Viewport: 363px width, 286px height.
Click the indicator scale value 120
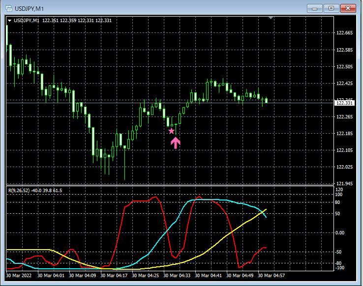point(339,190)
